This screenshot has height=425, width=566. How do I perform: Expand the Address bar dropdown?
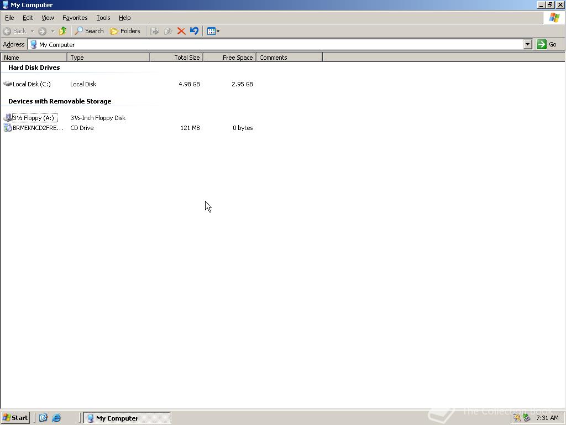tap(527, 44)
